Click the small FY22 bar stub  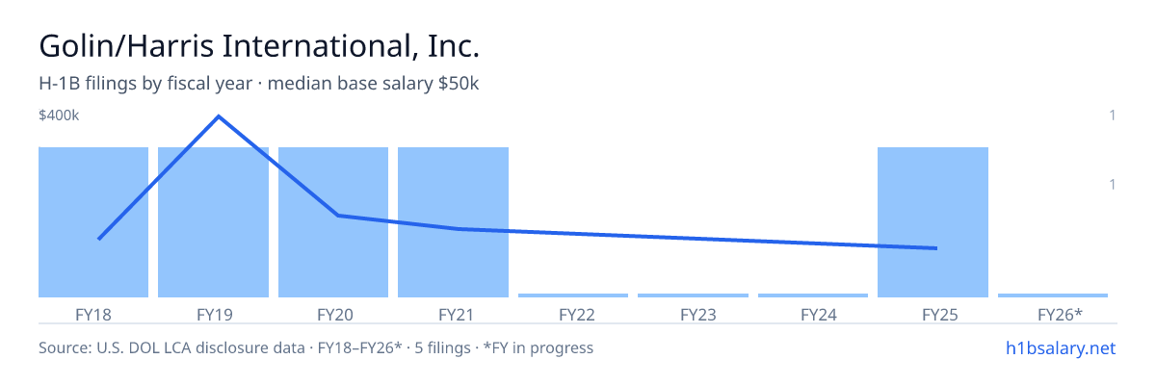coord(573,295)
